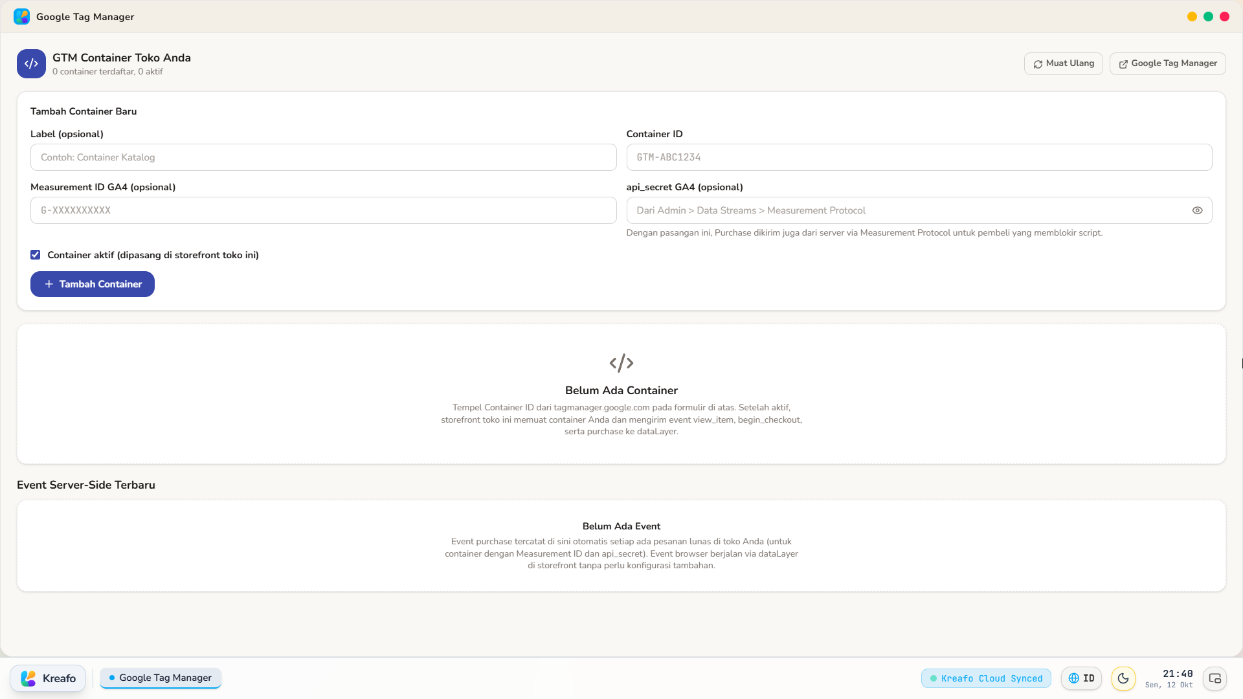The width and height of the screenshot is (1243, 699).
Task: Open the Kreafo launcher in the taskbar
Action: click(x=48, y=678)
